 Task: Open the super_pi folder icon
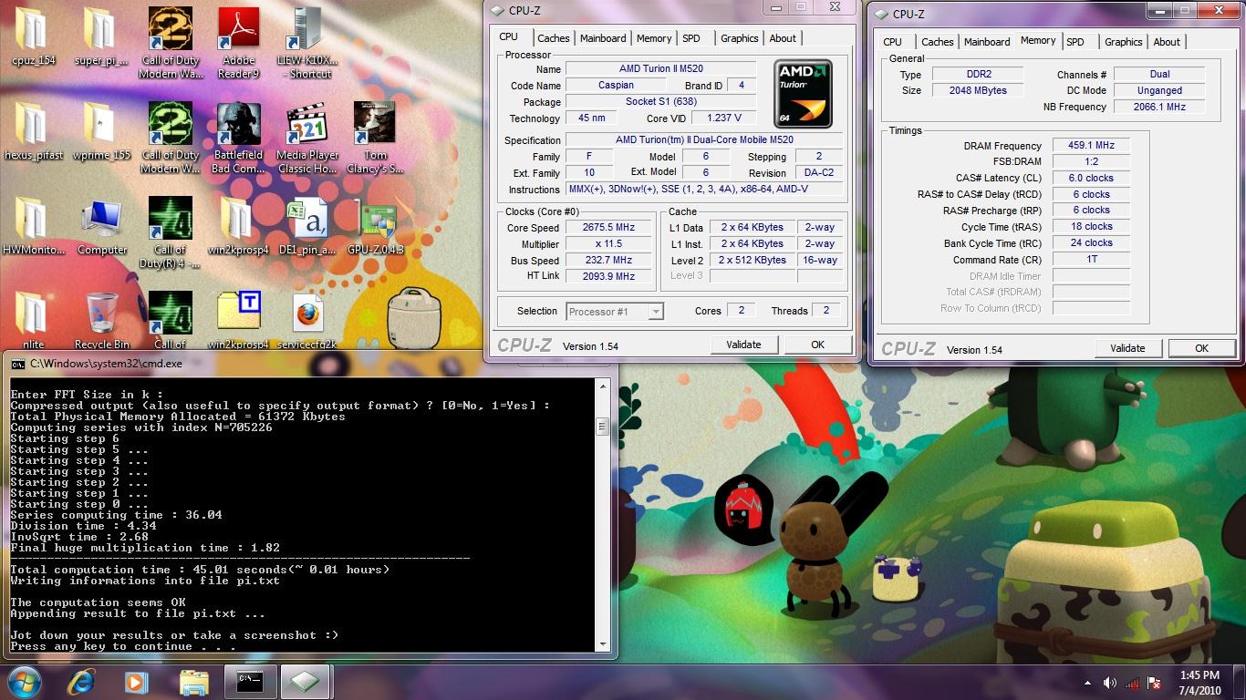99,30
